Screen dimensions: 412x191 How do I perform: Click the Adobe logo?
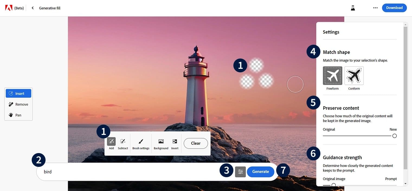[9, 8]
